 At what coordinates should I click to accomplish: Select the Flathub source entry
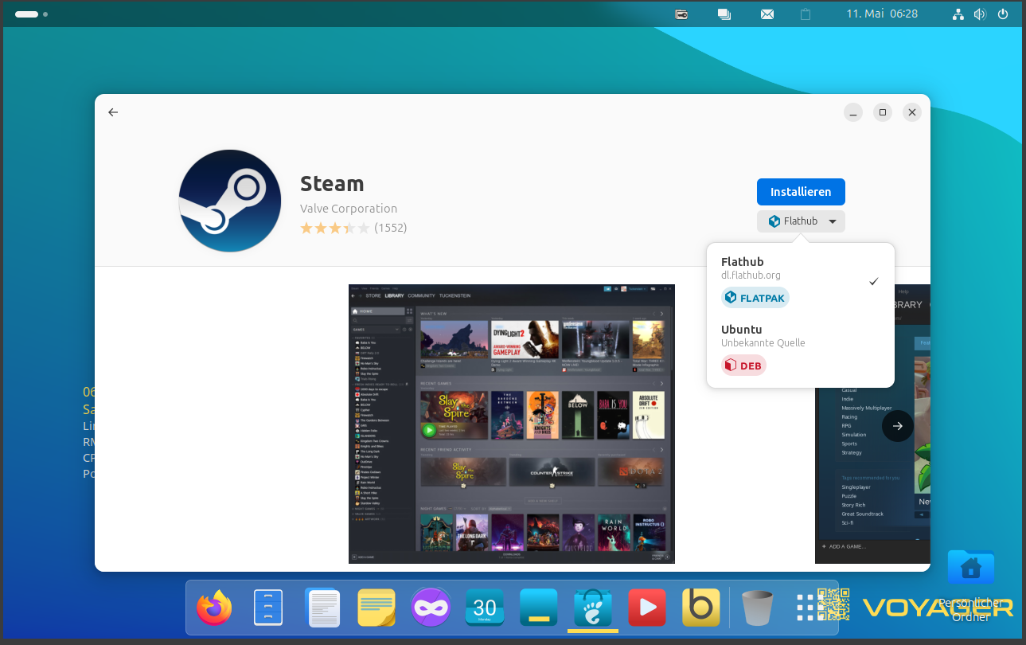pos(800,281)
